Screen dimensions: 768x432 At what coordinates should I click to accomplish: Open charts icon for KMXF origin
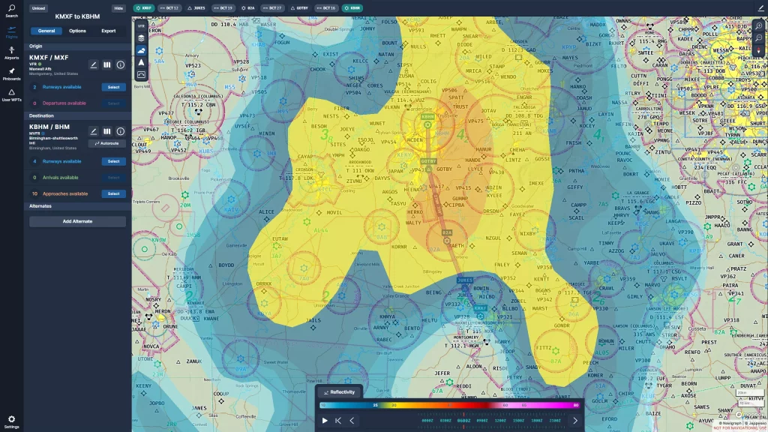coord(106,64)
